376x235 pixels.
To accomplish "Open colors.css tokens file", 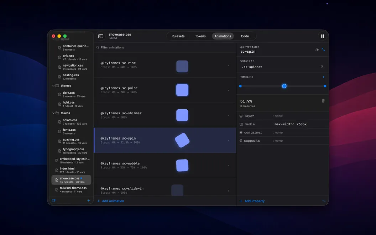I will [x=71, y=121].
